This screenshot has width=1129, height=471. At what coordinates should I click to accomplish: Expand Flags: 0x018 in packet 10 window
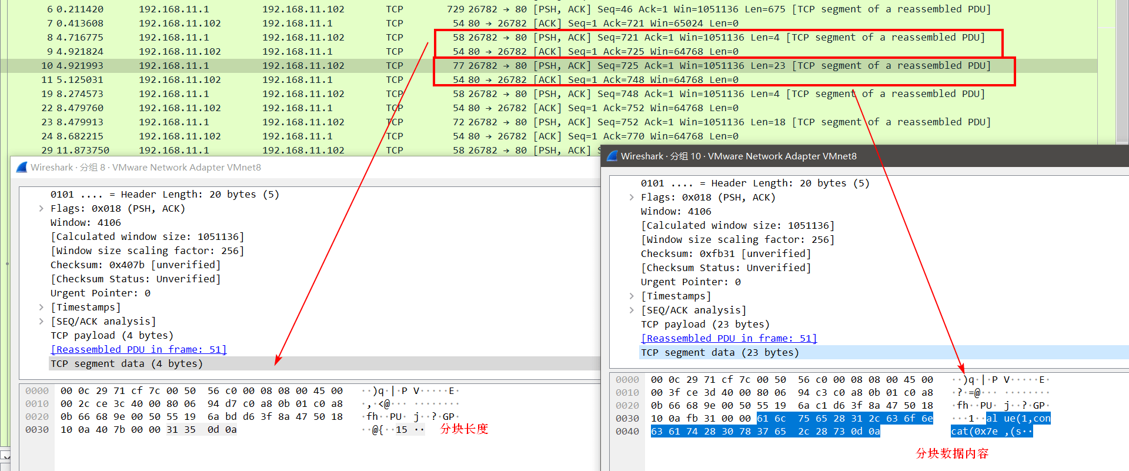click(x=632, y=198)
